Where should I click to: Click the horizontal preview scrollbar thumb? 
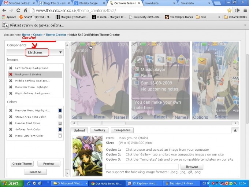click(101, 123)
